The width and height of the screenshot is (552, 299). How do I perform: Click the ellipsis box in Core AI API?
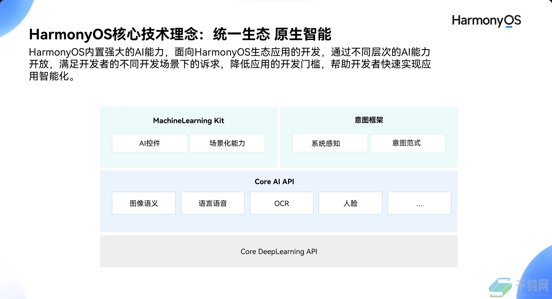pos(419,203)
